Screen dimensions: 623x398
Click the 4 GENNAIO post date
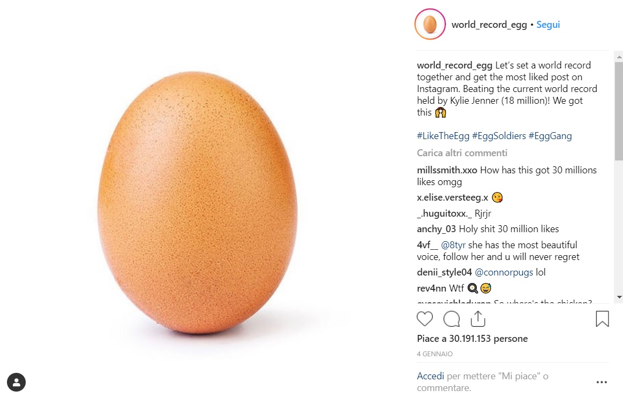pos(434,354)
